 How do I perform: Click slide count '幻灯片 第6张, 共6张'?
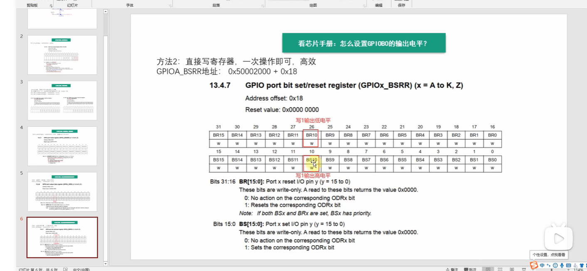click(38, 269)
